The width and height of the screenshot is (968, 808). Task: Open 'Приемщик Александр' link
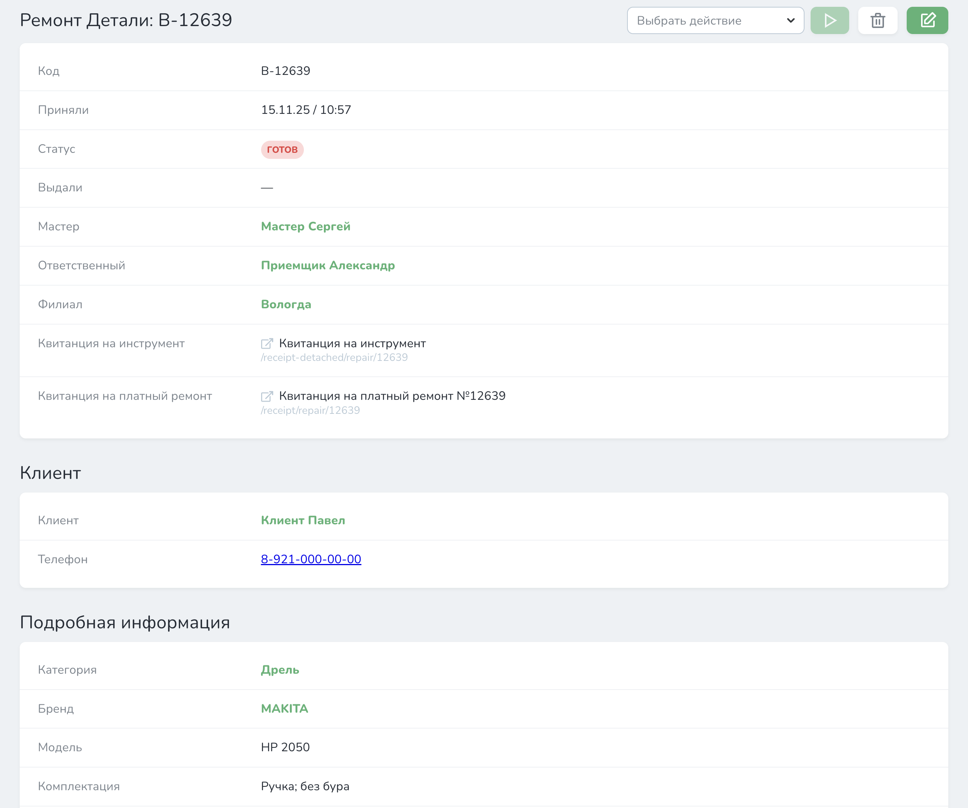click(x=328, y=266)
